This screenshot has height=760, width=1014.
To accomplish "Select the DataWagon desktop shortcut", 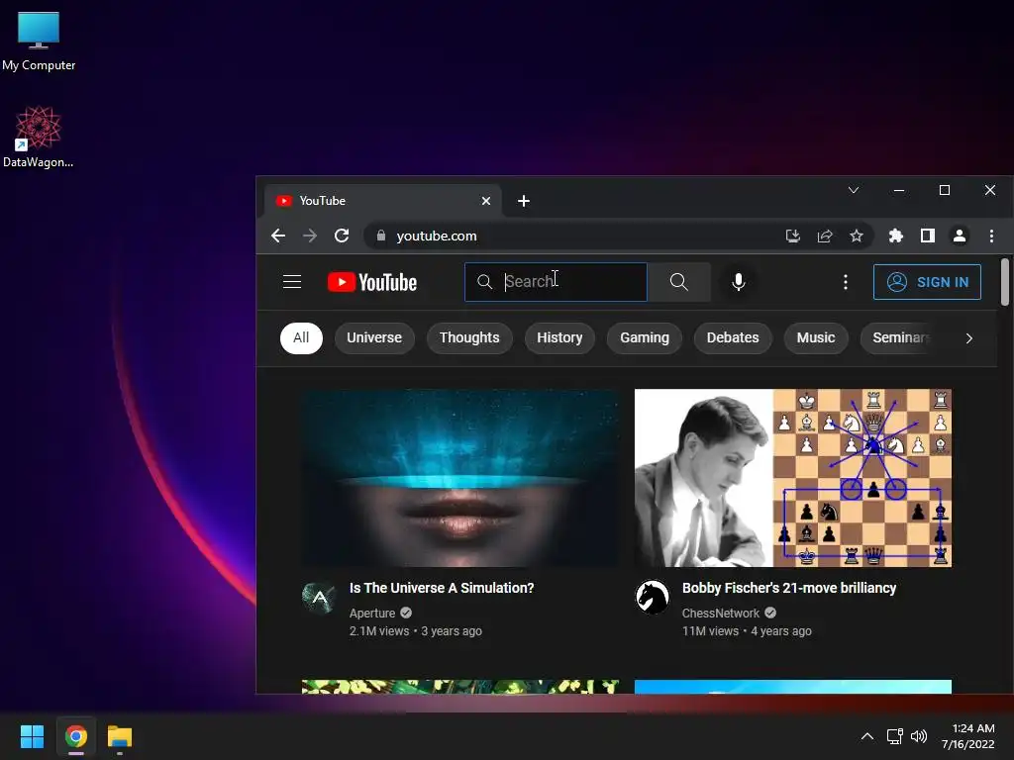I will click(39, 137).
